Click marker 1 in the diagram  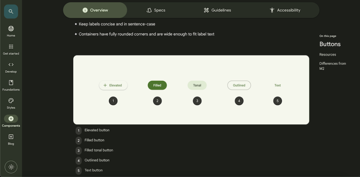pyautogui.click(x=113, y=101)
